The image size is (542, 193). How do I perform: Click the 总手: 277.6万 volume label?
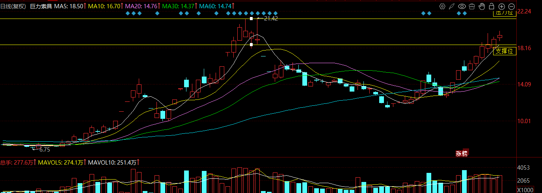click(18, 162)
